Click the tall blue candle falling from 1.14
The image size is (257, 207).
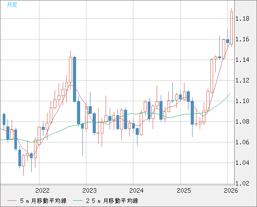coord(74,79)
